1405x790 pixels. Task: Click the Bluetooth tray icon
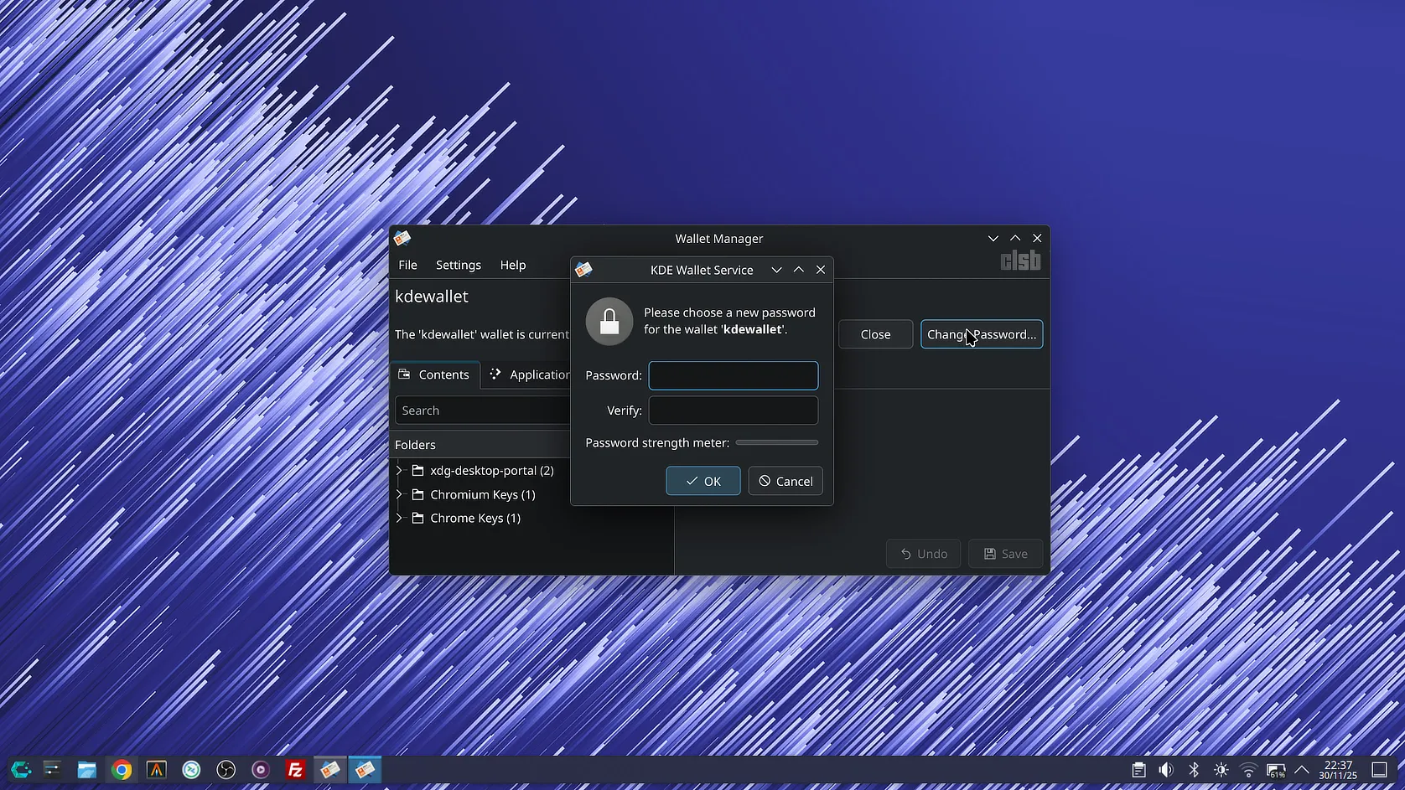pyautogui.click(x=1194, y=770)
